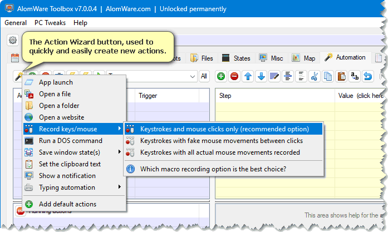Choose keystrokes with all actual mouse movements
388x232 pixels.
pos(220,152)
